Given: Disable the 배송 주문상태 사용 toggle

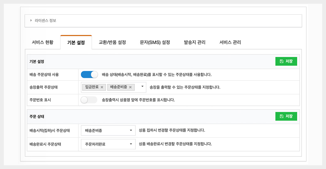Looking at the screenshot, I should (89, 75).
